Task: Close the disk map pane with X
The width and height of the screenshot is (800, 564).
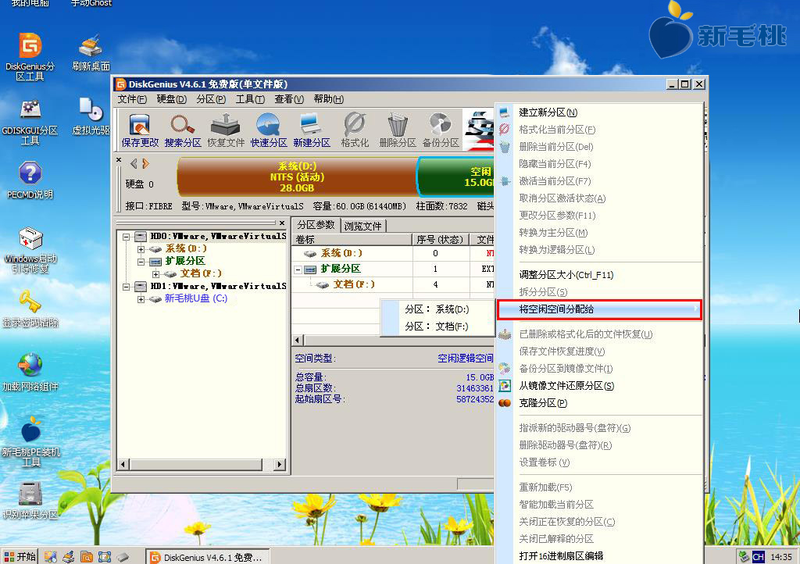Action: (x=119, y=160)
